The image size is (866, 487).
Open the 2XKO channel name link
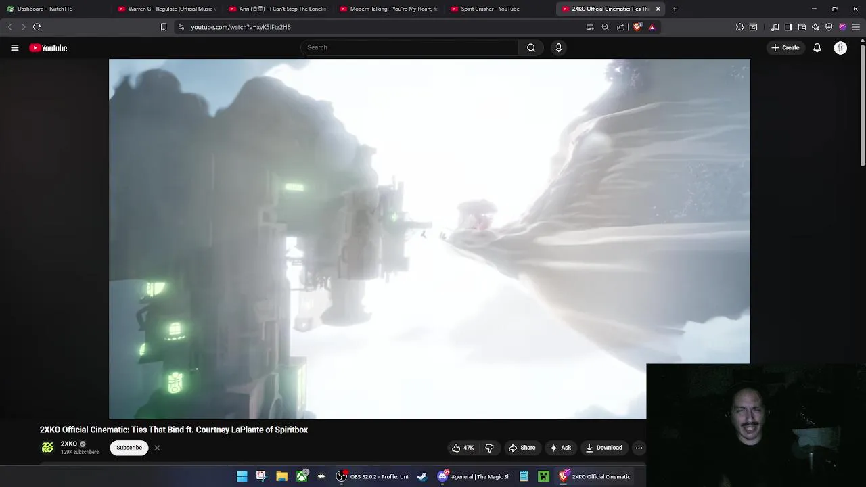69,444
